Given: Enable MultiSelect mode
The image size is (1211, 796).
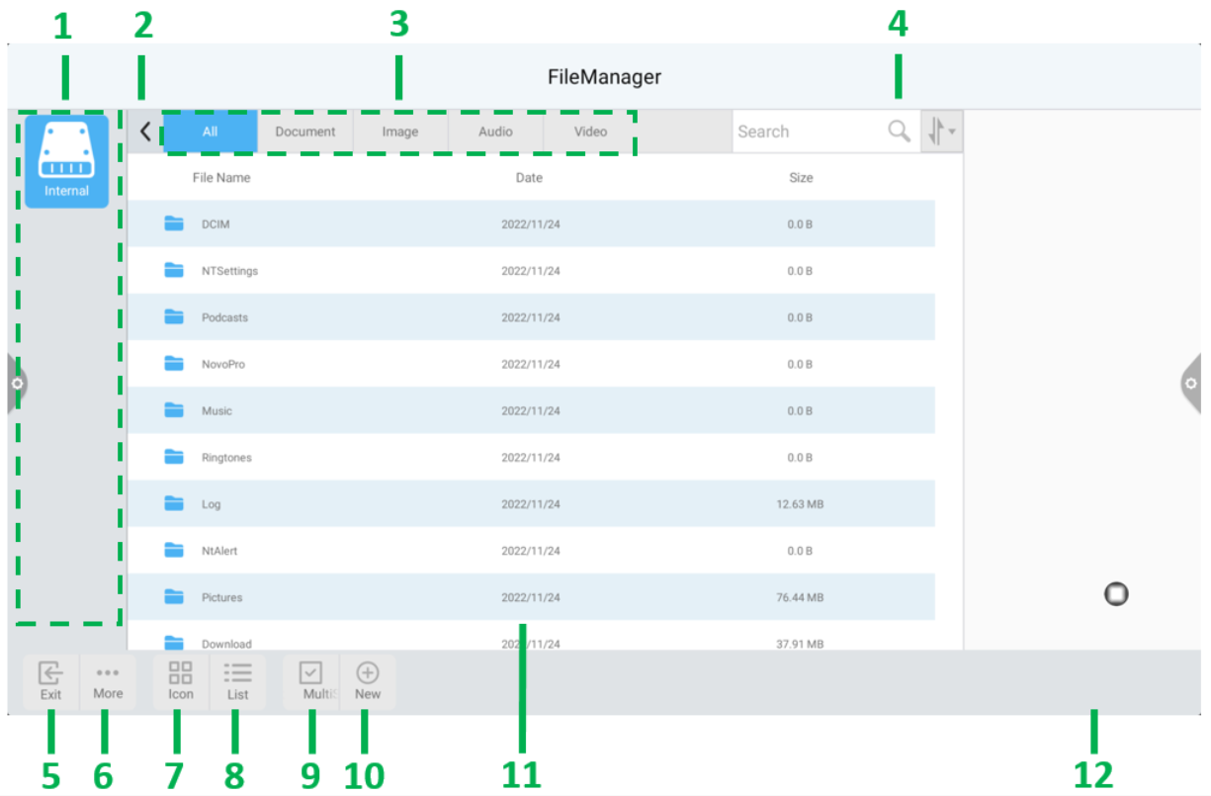Looking at the screenshot, I should [x=311, y=681].
